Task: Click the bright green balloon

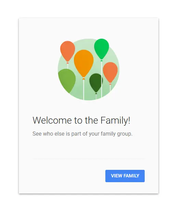Action: [102, 49]
